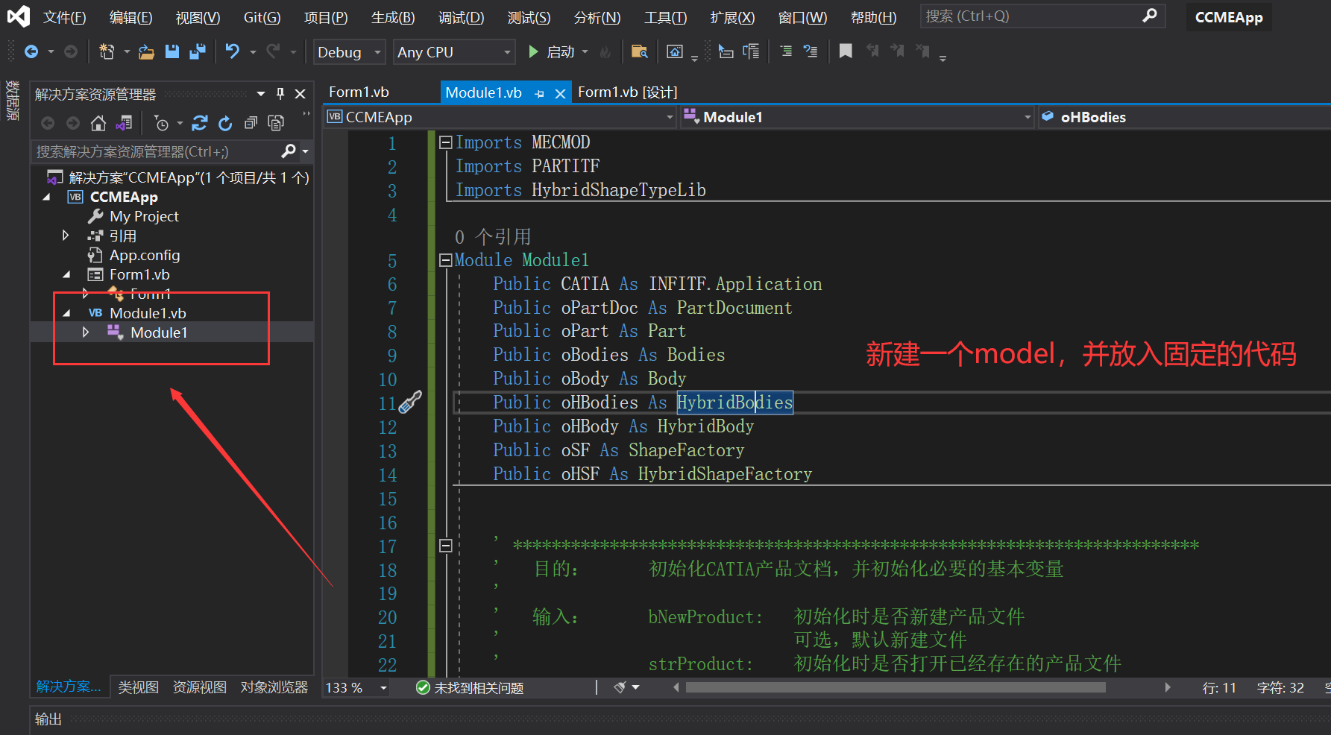1331x735 pixels.
Task: Refresh the Solution Explorer
Action: coord(225,123)
